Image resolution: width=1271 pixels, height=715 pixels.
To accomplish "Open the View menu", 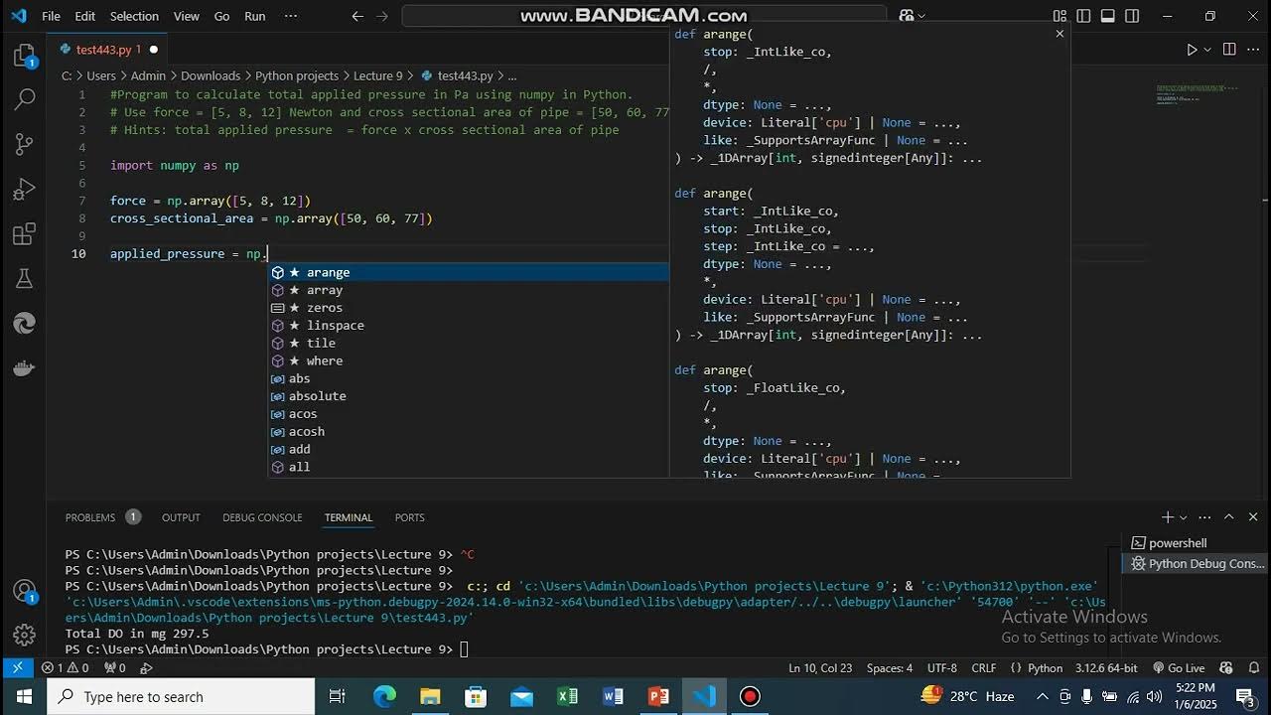I will 187,16.
